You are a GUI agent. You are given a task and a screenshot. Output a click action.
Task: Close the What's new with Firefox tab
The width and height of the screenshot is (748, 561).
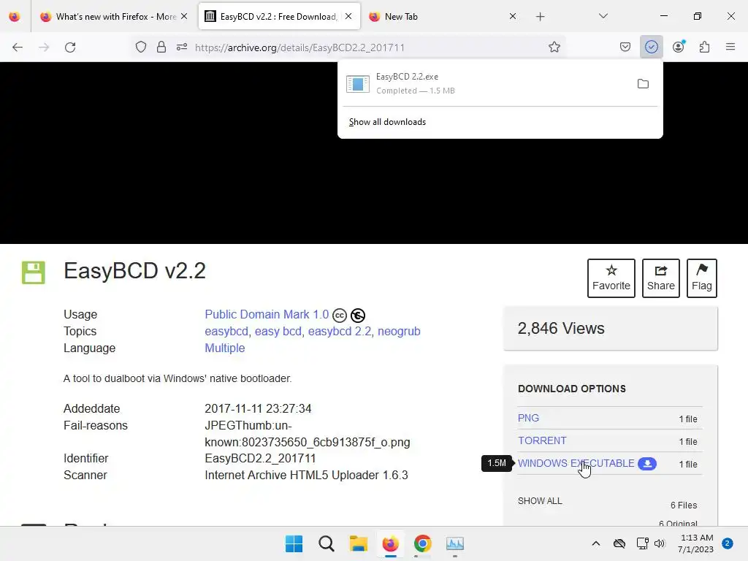[184, 16]
